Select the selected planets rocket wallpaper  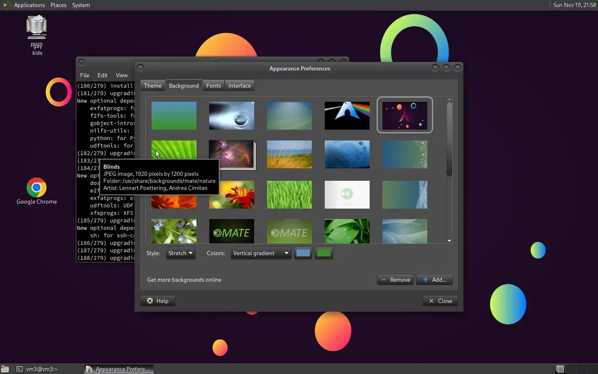pyautogui.click(x=405, y=116)
